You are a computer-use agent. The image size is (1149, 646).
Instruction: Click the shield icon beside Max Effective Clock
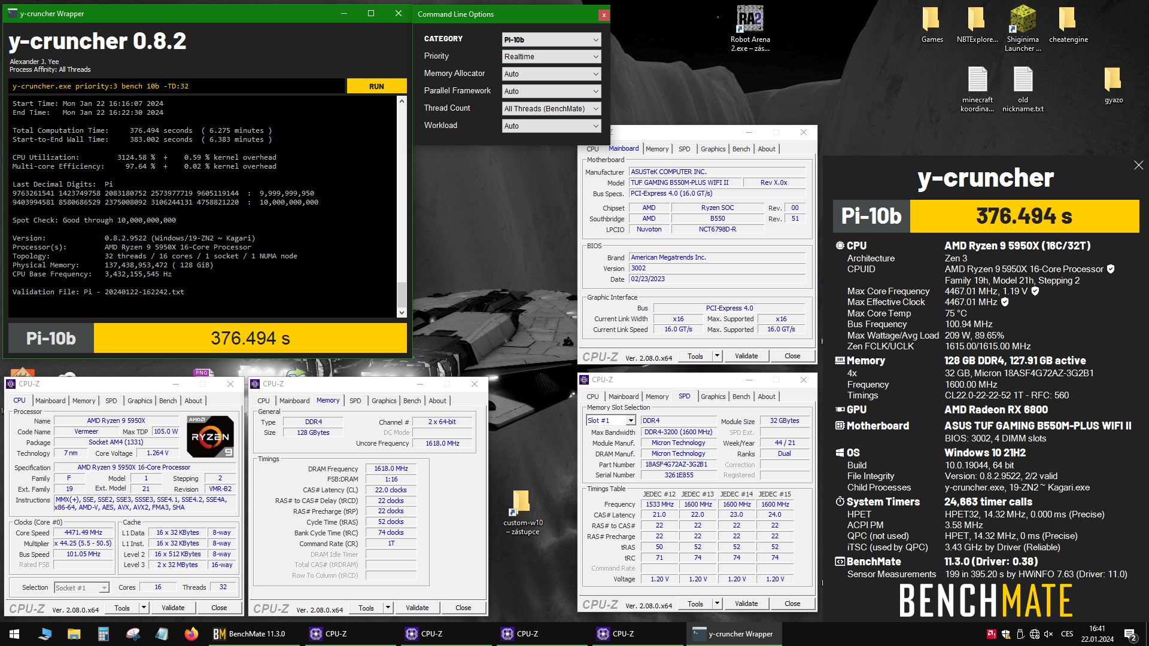click(1005, 302)
